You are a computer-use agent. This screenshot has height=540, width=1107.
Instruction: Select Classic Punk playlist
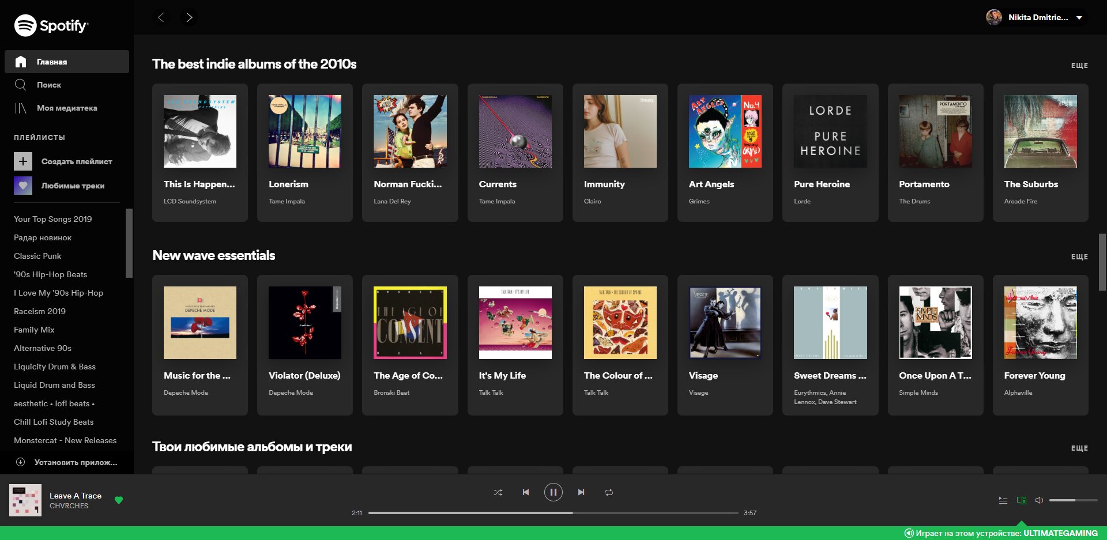pyautogui.click(x=37, y=256)
